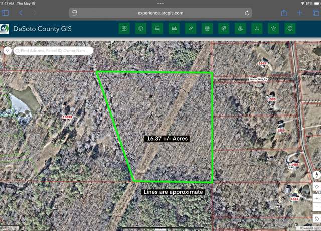Open the basemap gallery grid widget
This screenshot has height=231, width=321.
click(124, 28)
